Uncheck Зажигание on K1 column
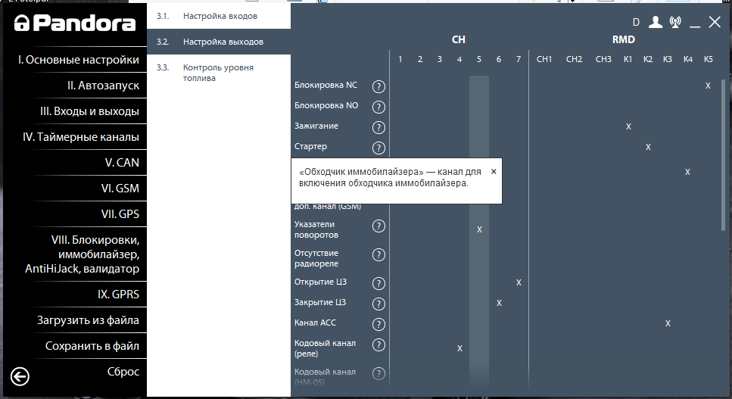 click(x=628, y=126)
